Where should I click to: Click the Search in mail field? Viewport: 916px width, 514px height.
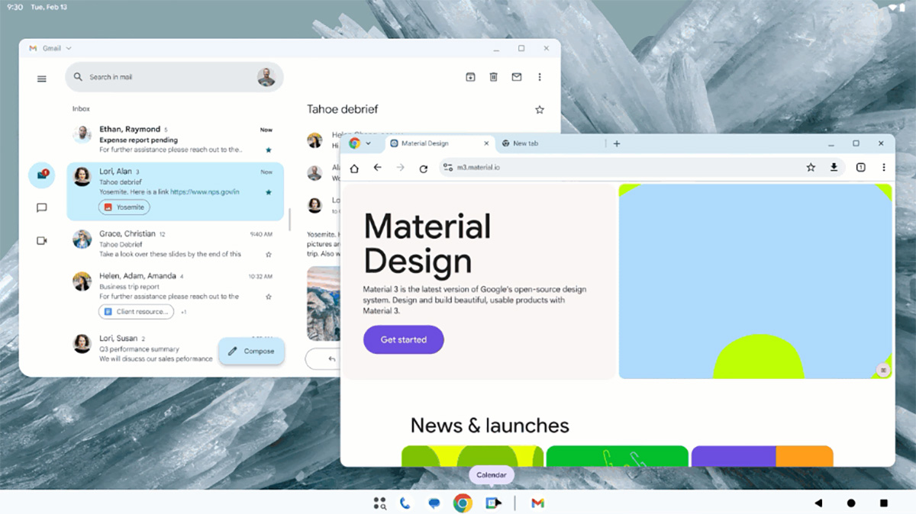(x=174, y=77)
